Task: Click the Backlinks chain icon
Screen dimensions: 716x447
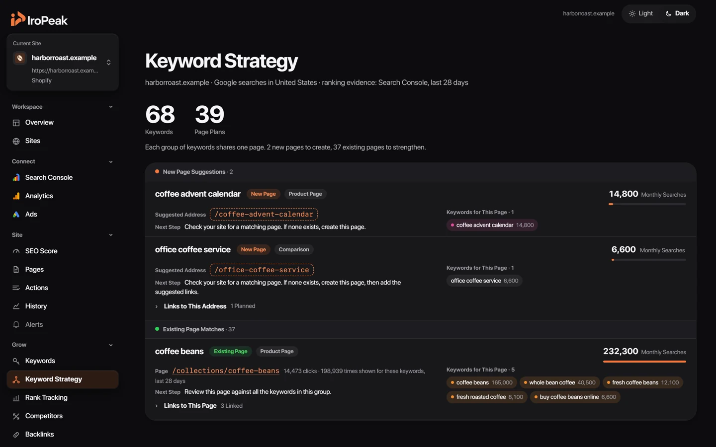Action: 16,435
